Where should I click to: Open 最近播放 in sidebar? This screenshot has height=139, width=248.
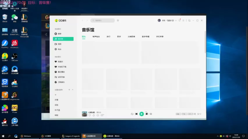pos(60,72)
